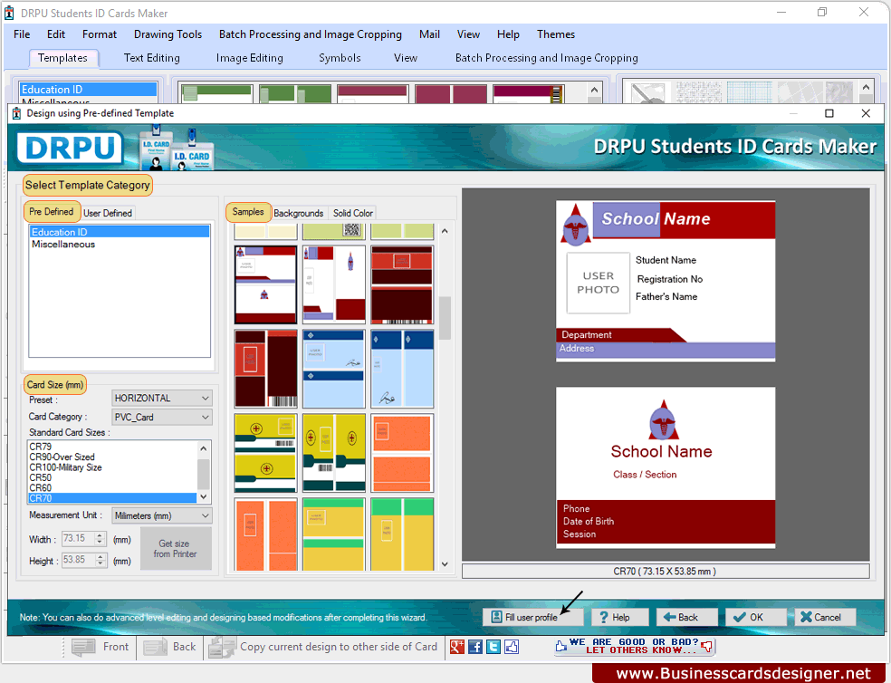Select Education ID in the wizard category list

tap(120, 232)
